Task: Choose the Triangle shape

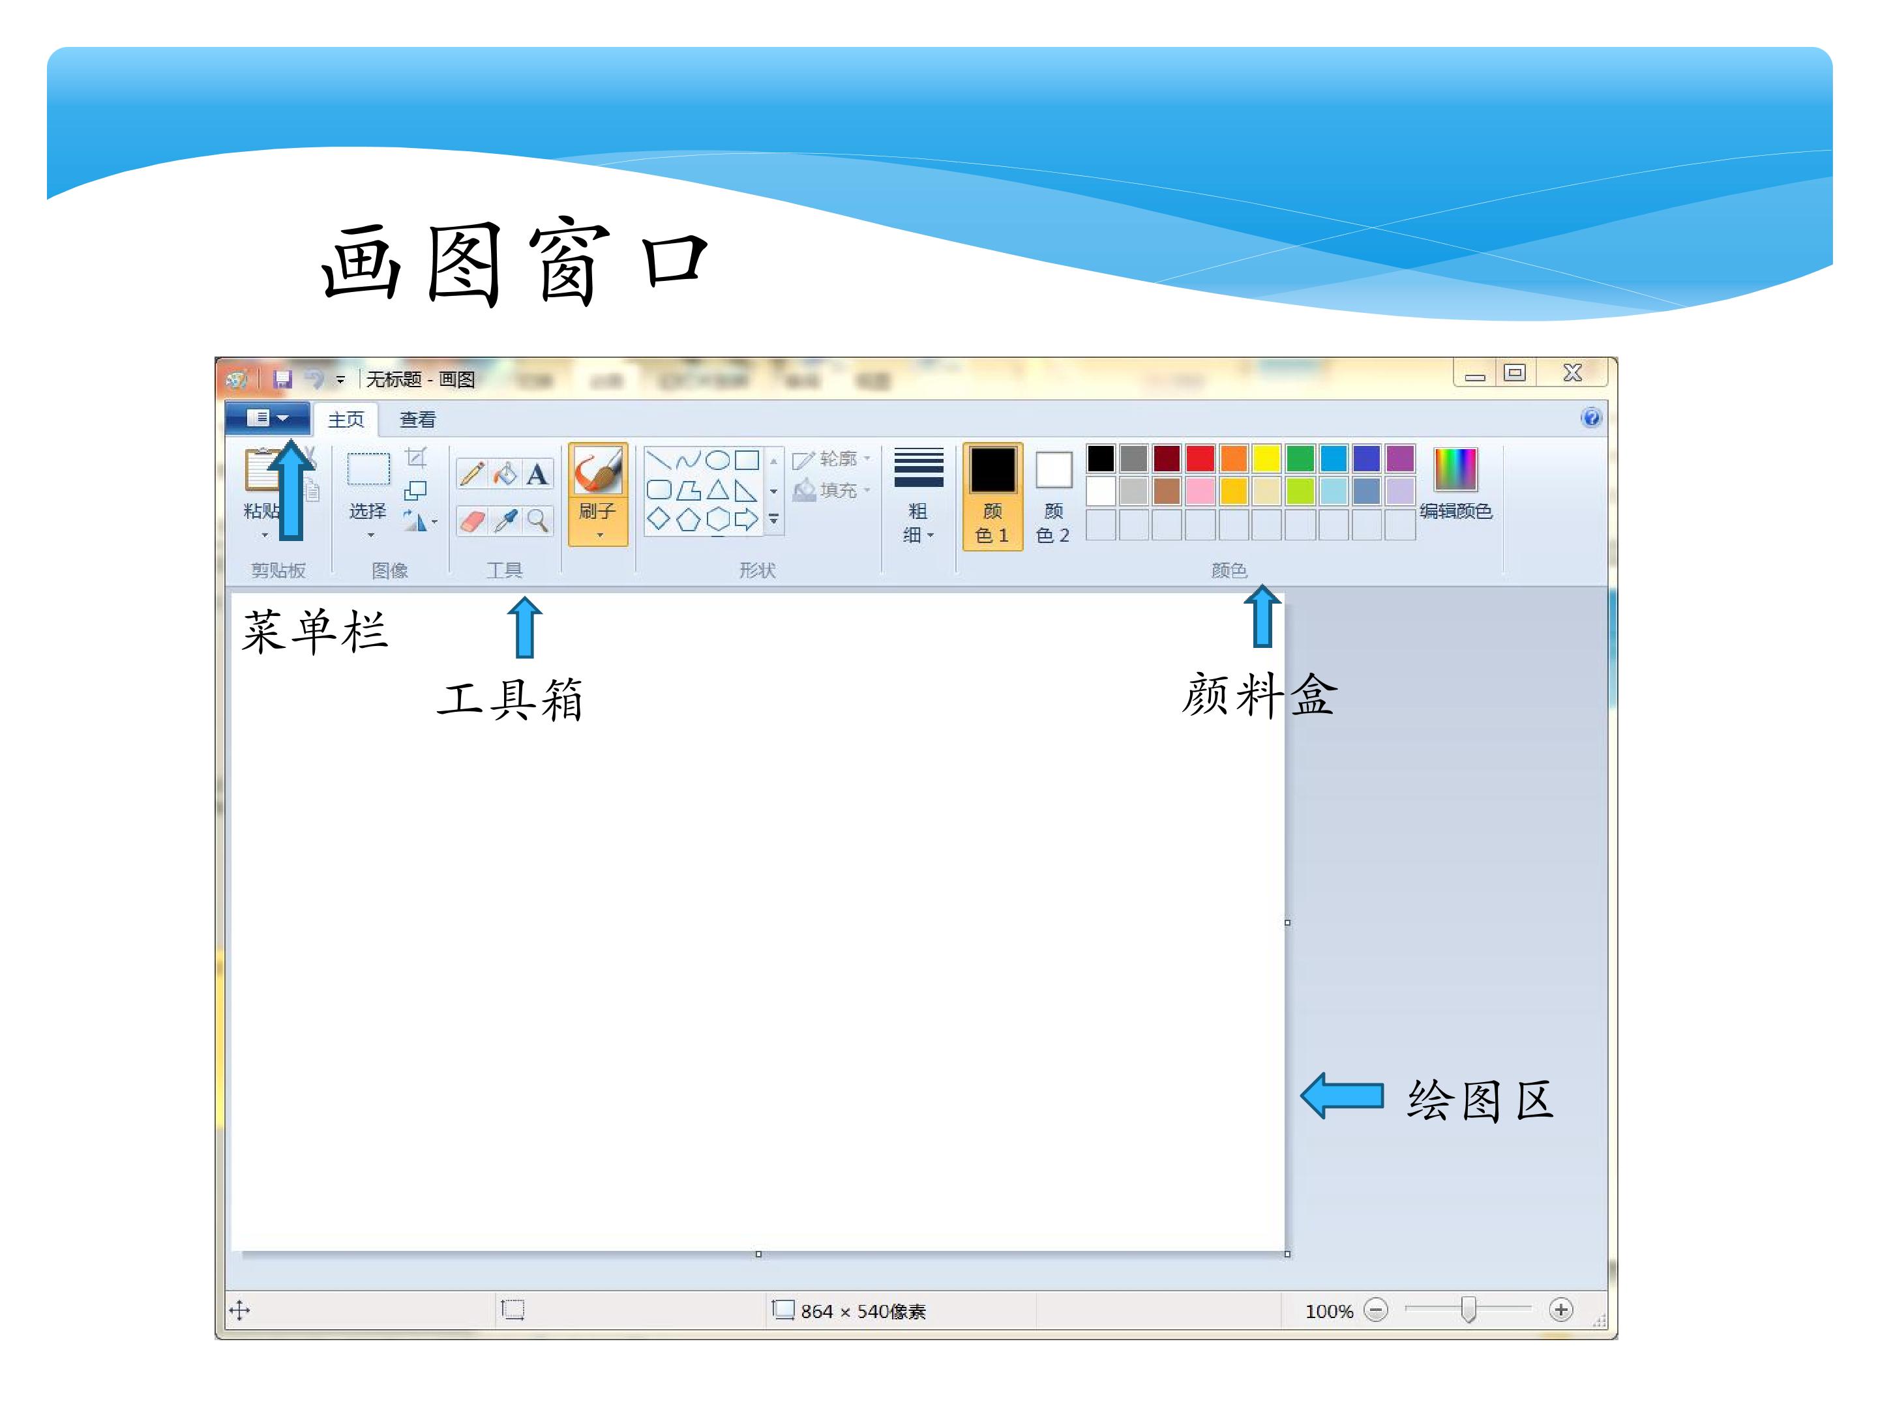Action: click(x=717, y=490)
